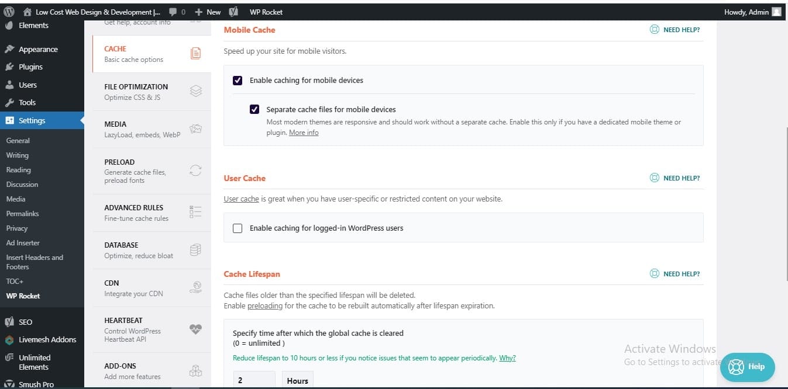Viewport: 788px width, 389px height.
Task: Click the Mobile Cache help lifebuoy icon
Action: 655,30
